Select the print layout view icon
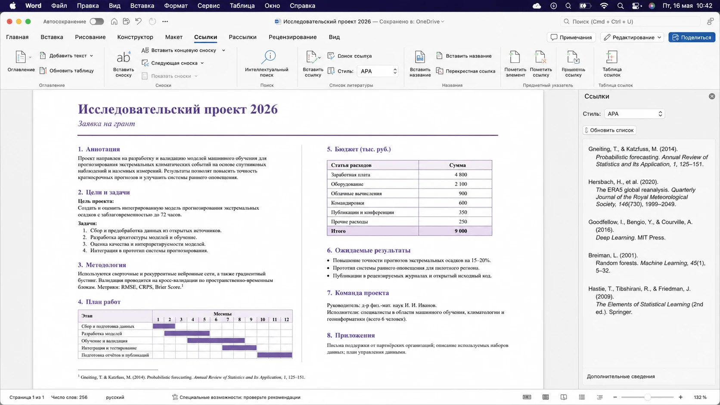Image resolution: width=720 pixels, height=405 pixels. 546,397
